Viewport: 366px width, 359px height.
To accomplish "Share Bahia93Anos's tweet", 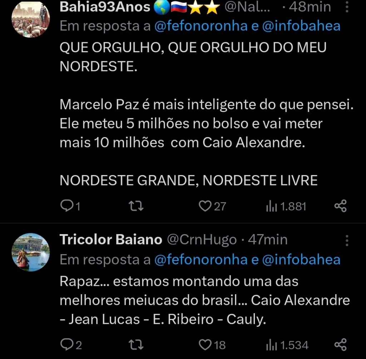I will pyautogui.click(x=340, y=205).
